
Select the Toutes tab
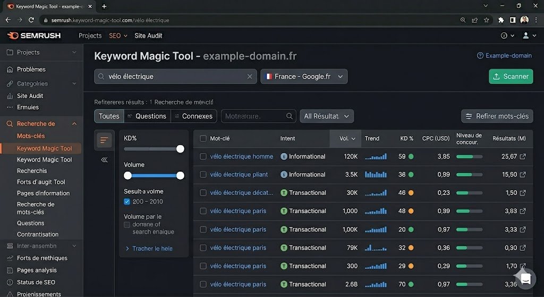click(109, 116)
